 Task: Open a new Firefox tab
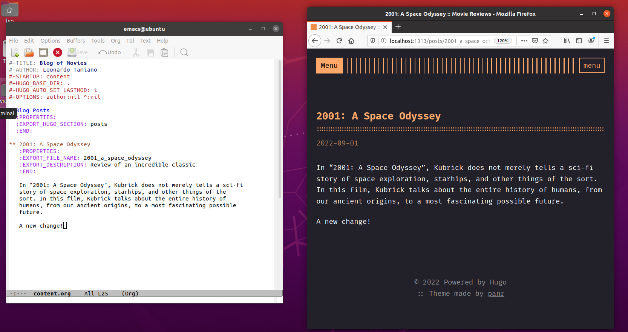pos(398,27)
